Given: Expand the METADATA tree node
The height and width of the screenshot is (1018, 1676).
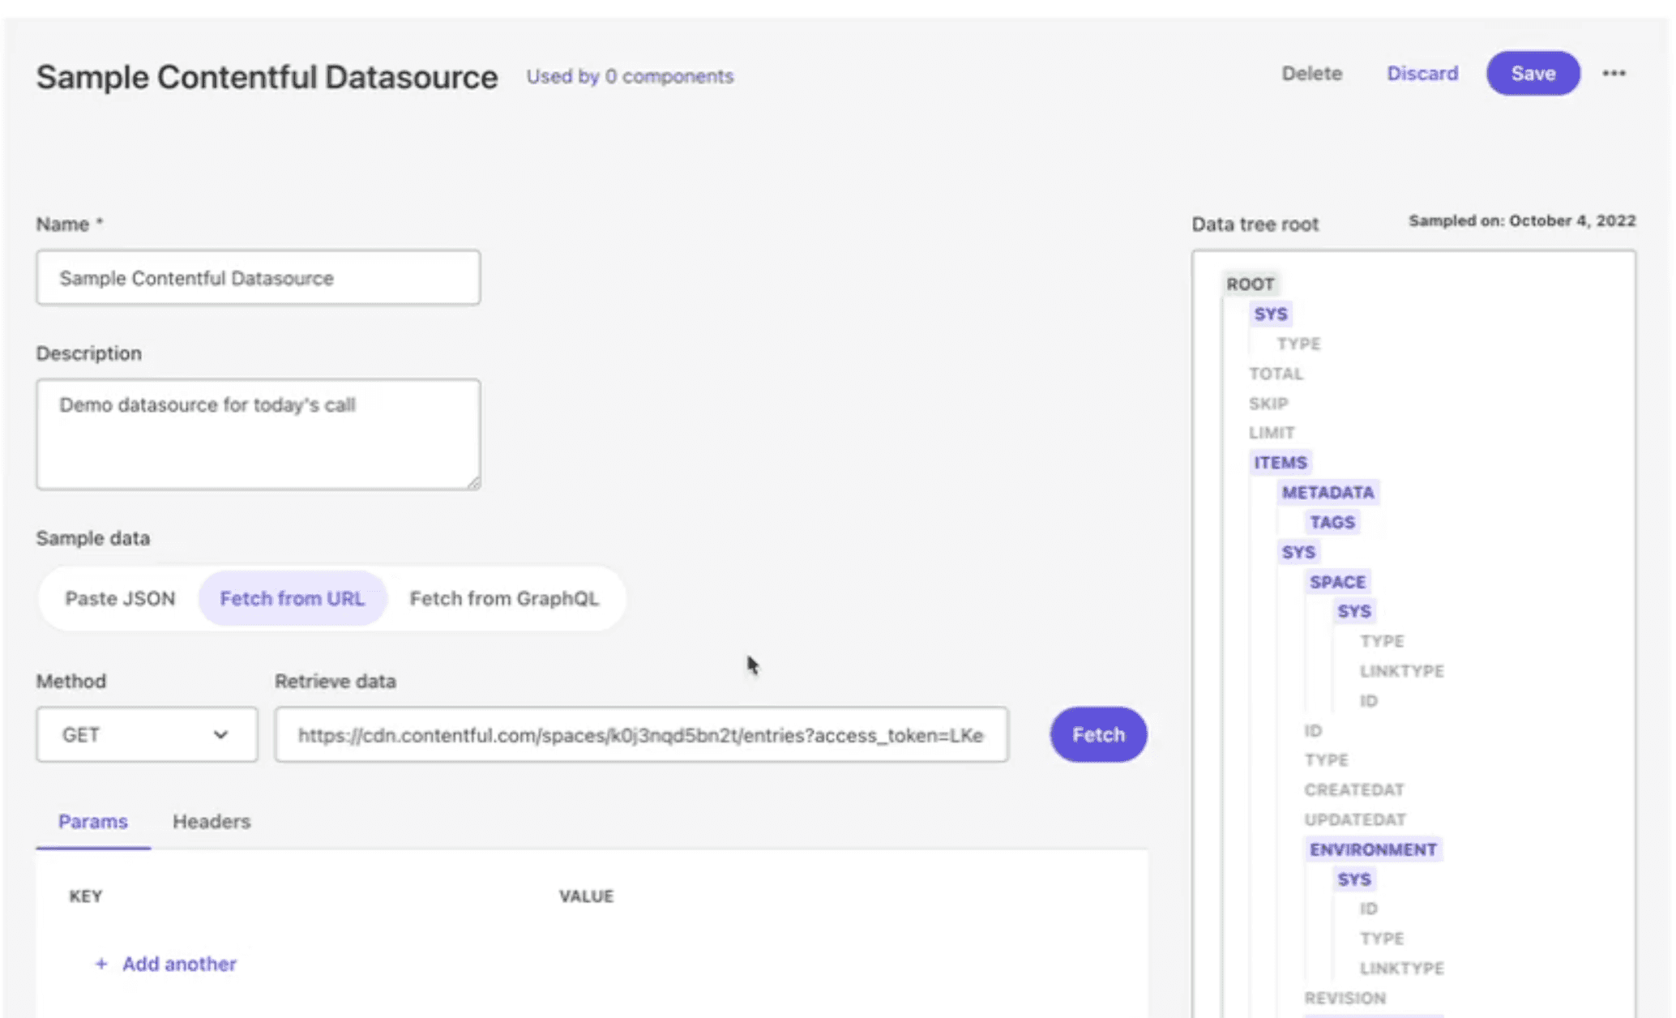Looking at the screenshot, I should coord(1327,493).
